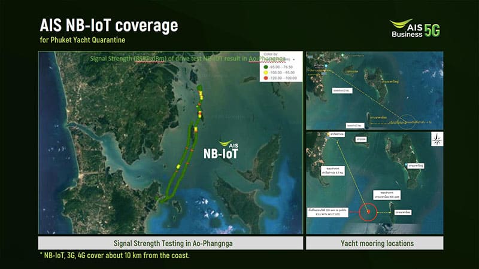Image resolution: width=479 pixels, height=269 pixels.
Task: Select the yellow legend swatch
Action: (265, 72)
